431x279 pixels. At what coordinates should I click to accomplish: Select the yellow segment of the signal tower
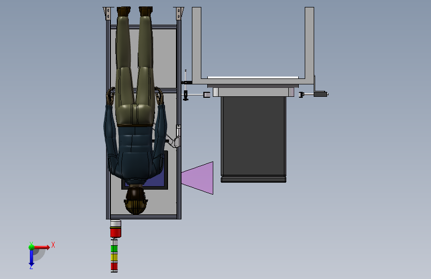tap(114, 257)
